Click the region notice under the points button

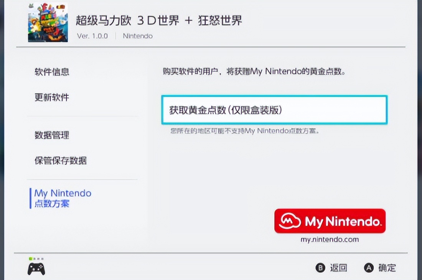tap(245, 131)
